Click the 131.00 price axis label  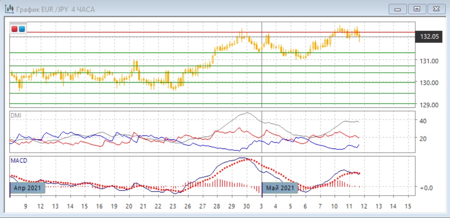(429, 61)
